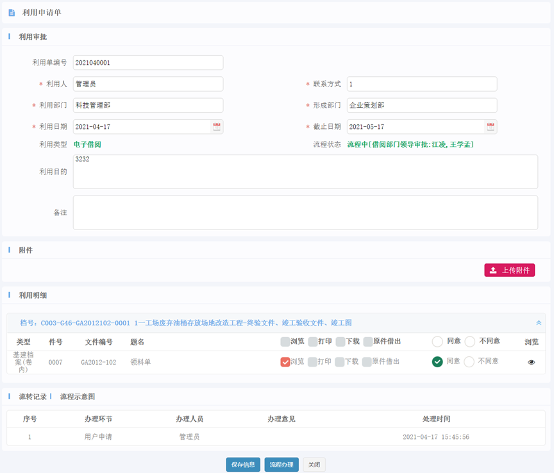Click the 文件编号 column header

tap(99, 342)
